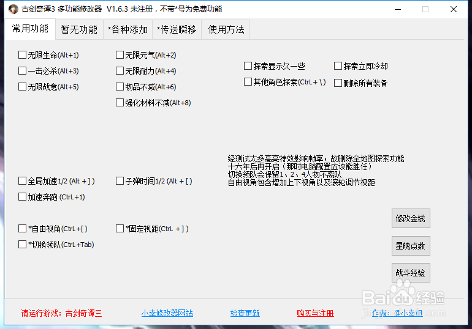This screenshot has width=472, height=329.
Task: Click the app icon in title bar
Action: (x=13, y=9)
